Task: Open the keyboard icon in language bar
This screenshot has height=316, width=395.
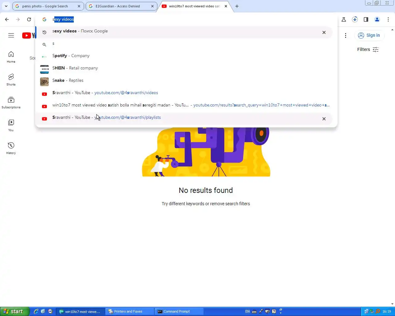Action: point(254,311)
